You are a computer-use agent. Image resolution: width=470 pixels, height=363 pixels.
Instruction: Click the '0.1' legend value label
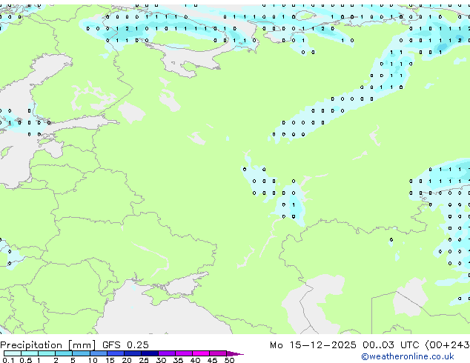[x=8, y=360]
